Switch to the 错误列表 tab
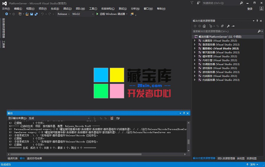The width and height of the screenshot is (265, 167). [13, 158]
